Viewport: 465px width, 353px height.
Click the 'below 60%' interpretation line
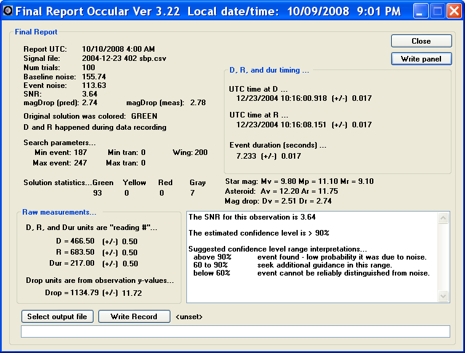pyautogui.click(x=311, y=273)
